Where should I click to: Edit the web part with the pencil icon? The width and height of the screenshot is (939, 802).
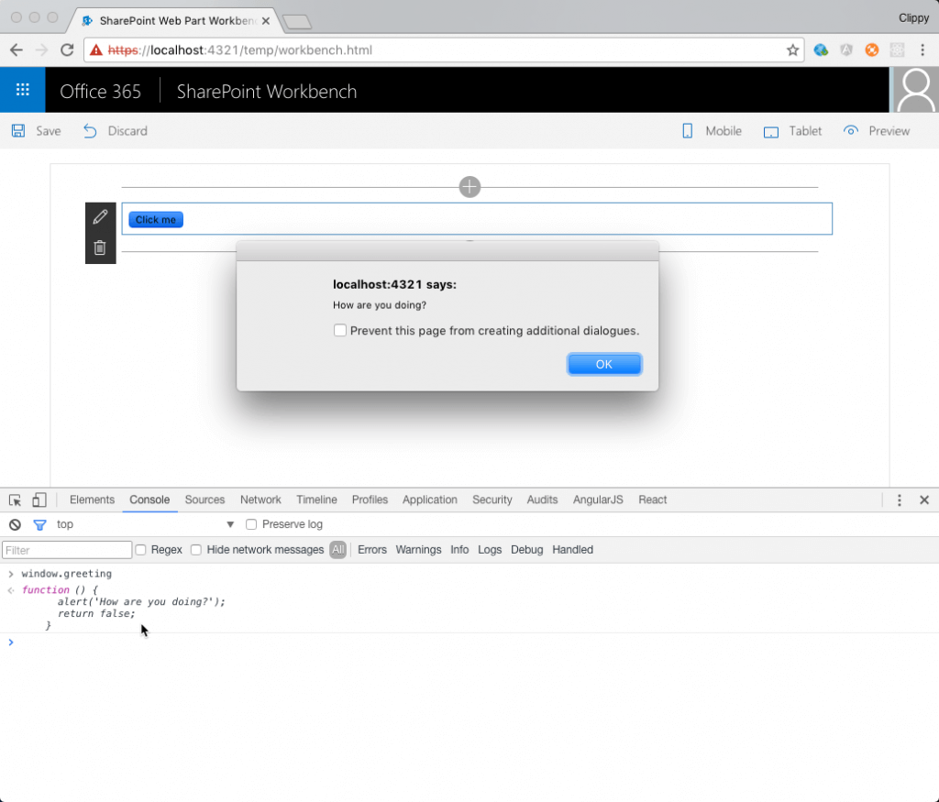[x=100, y=216]
